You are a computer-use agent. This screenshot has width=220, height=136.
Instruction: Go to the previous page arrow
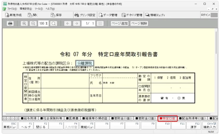coord(68,24)
